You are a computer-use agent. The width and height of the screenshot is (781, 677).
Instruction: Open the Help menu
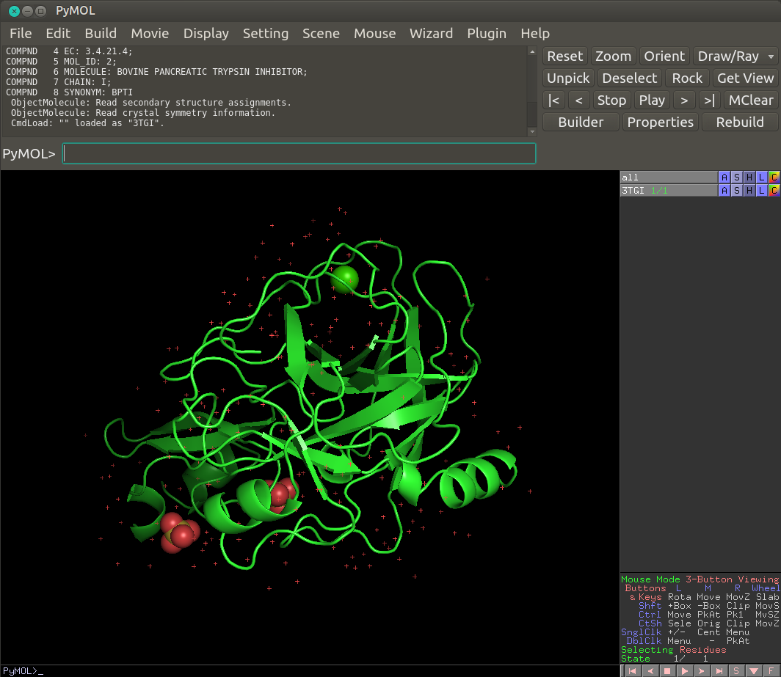[x=535, y=33]
